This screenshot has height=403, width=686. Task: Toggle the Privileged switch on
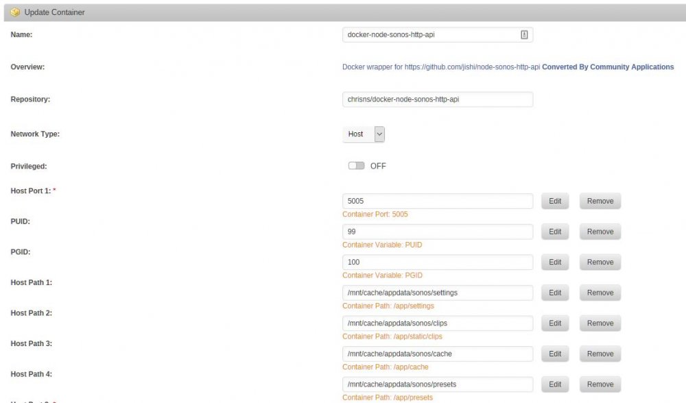[356, 166]
